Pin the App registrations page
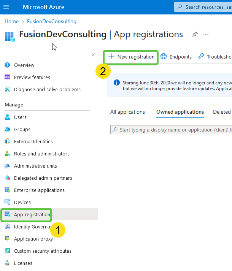 tap(195, 34)
